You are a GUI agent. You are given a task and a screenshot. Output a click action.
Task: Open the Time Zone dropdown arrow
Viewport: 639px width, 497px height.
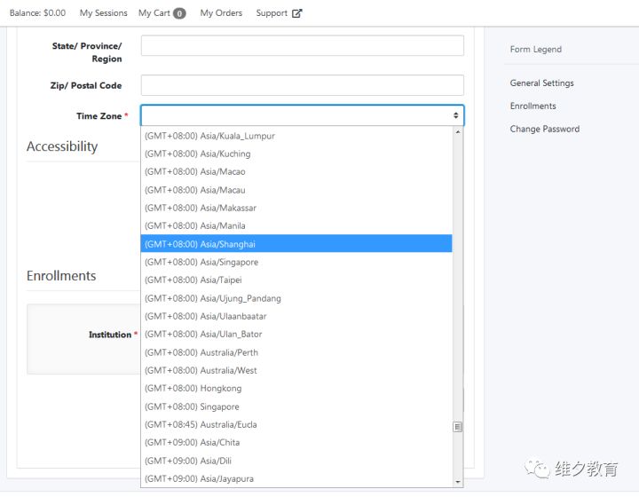tap(456, 115)
